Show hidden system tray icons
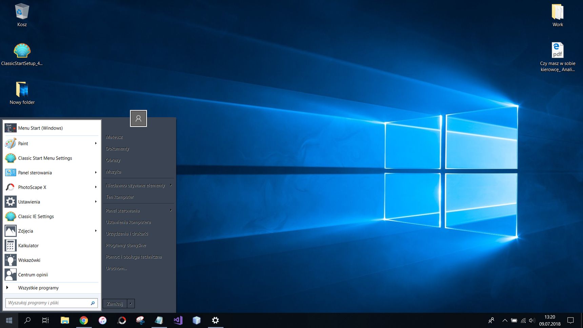The image size is (583, 328). 505,320
